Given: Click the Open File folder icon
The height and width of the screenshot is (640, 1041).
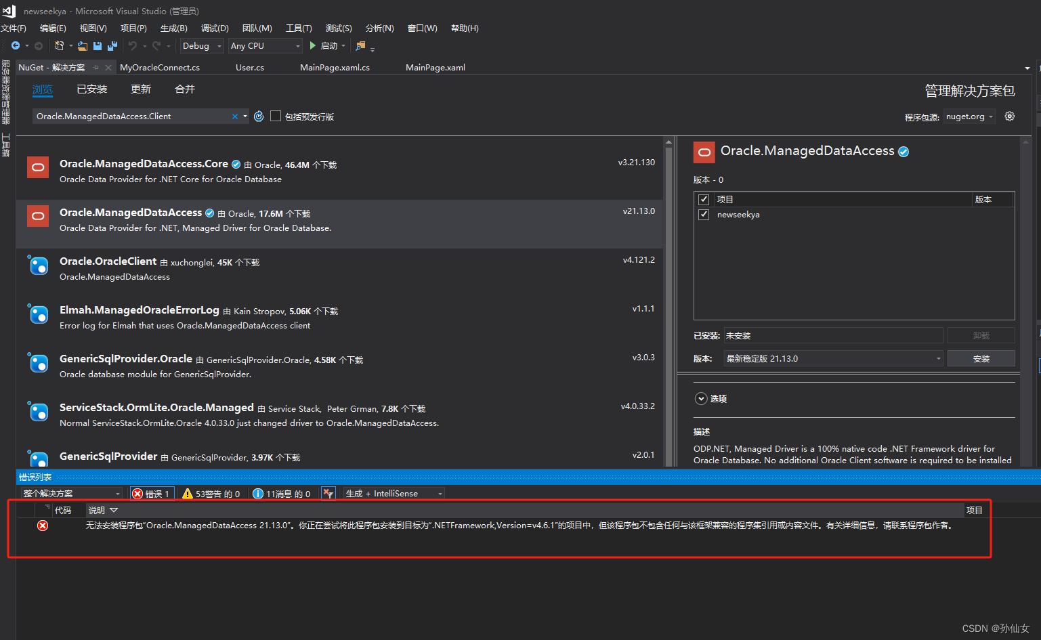Looking at the screenshot, I should point(83,45).
